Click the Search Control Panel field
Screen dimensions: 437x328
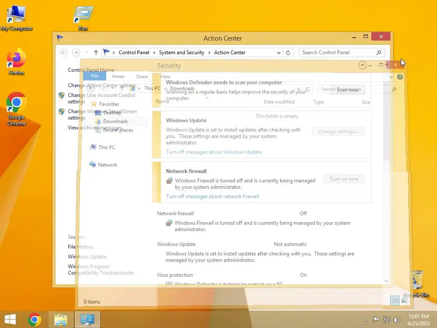[x=342, y=53]
